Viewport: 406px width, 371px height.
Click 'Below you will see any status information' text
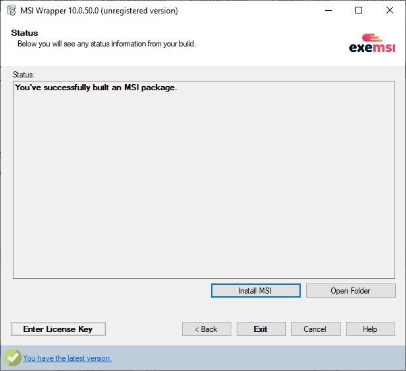[x=107, y=44]
